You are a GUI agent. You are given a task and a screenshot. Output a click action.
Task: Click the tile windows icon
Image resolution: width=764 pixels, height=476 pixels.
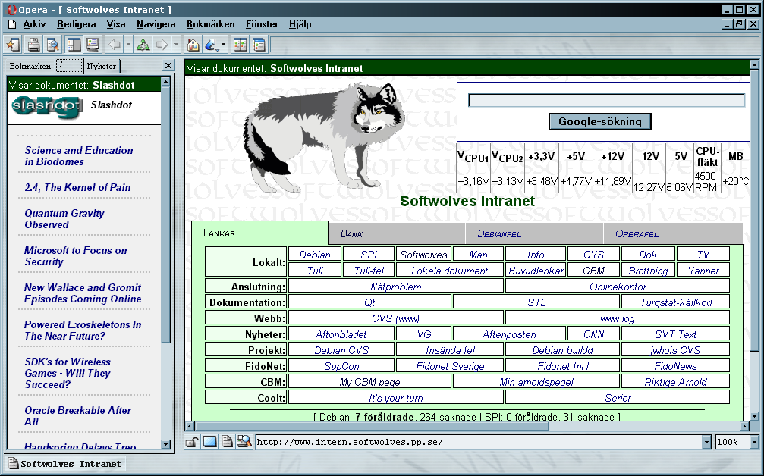click(241, 45)
